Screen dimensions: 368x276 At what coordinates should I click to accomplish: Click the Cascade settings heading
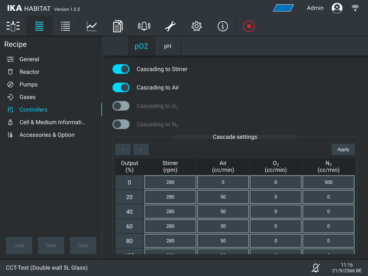pyautogui.click(x=235, y=137)
